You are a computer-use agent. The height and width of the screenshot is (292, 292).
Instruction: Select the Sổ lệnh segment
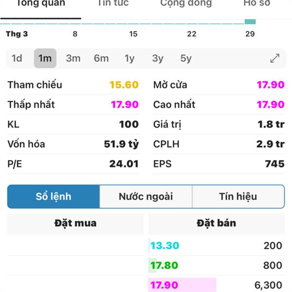click(x=54, y=197)
